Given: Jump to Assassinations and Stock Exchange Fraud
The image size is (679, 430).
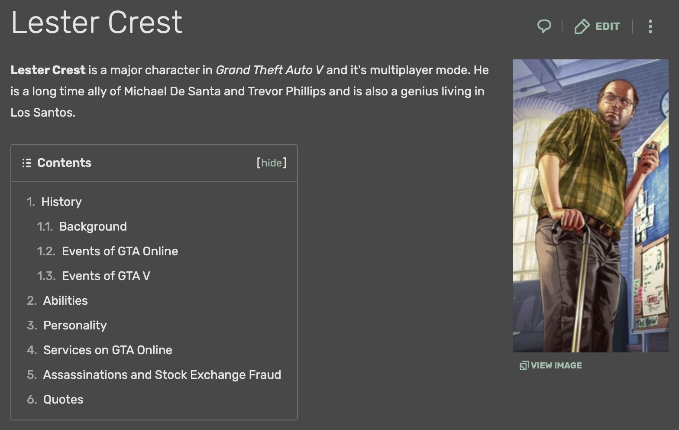Looking at the screenshot, I should [162, 375].
